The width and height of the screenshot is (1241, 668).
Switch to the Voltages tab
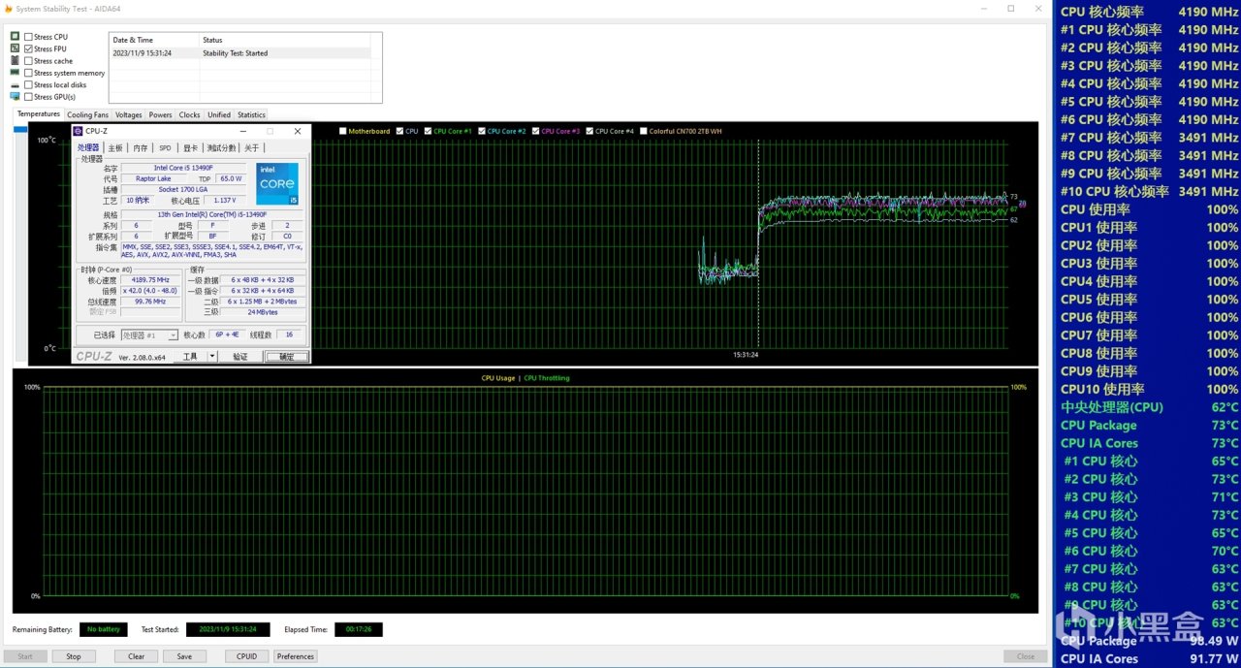click(128, 114)
